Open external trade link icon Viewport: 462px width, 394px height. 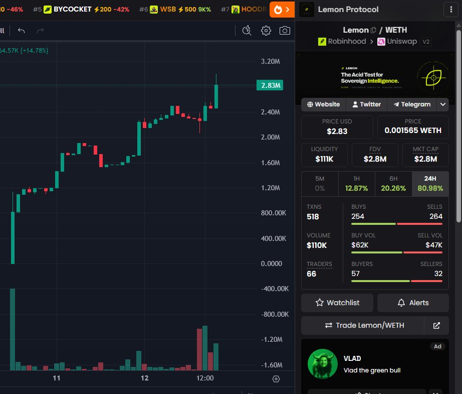(436, 325)
